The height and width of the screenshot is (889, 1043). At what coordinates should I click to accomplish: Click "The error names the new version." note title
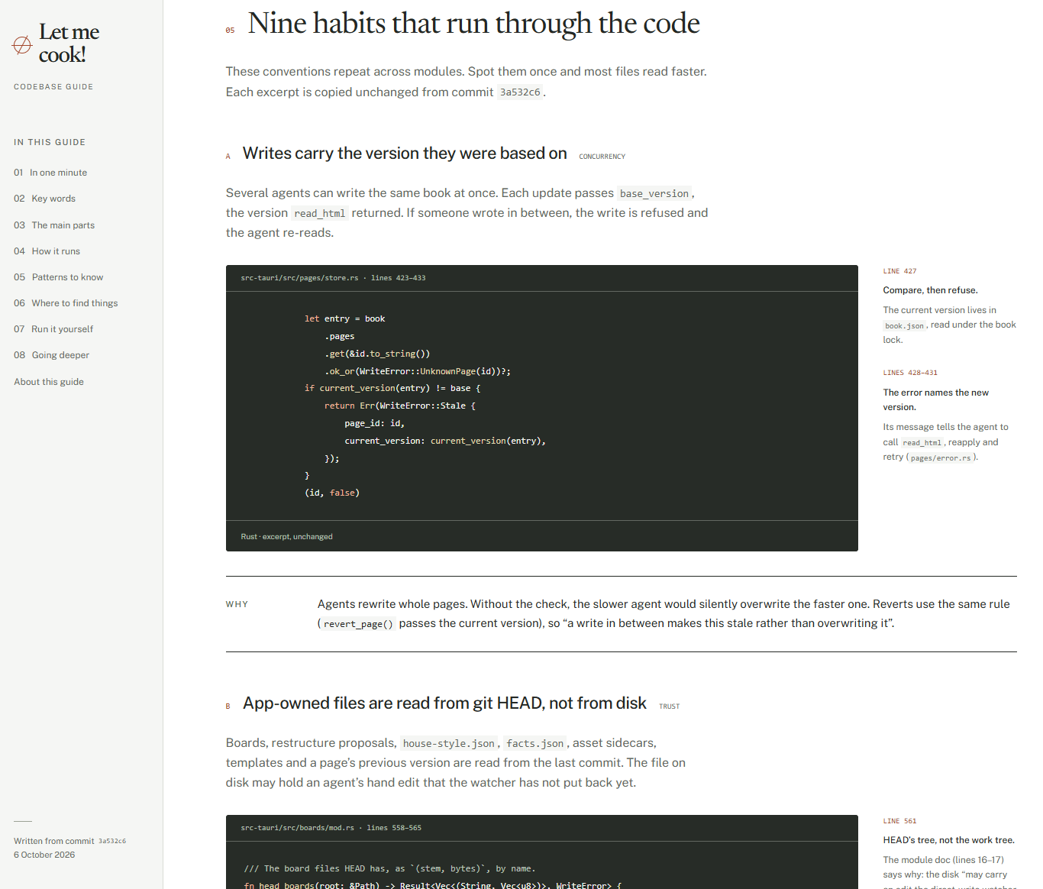click(x=935, y=399)
